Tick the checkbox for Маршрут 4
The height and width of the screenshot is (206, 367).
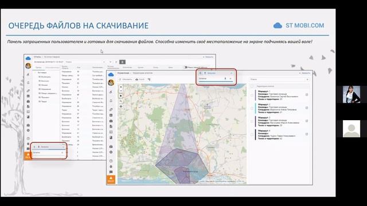(252, 134)
